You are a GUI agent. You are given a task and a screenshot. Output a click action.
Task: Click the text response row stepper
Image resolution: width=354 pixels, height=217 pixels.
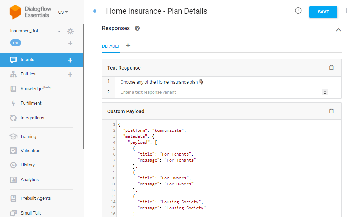325,92
